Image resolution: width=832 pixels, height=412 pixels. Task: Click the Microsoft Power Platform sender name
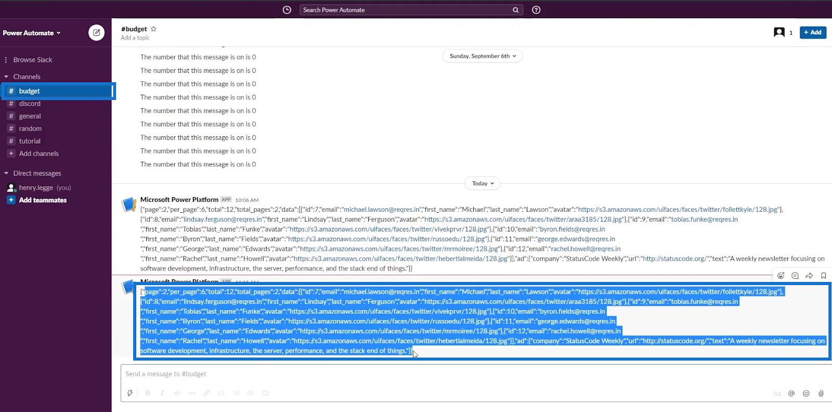pyautogui.click(x=179, y=200)
